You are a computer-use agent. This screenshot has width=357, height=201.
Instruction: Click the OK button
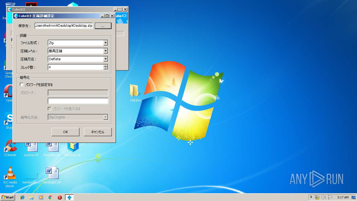66,132
